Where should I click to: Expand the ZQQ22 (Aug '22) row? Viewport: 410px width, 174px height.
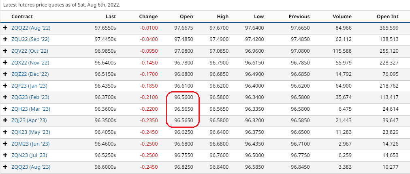tap(5, 28)
